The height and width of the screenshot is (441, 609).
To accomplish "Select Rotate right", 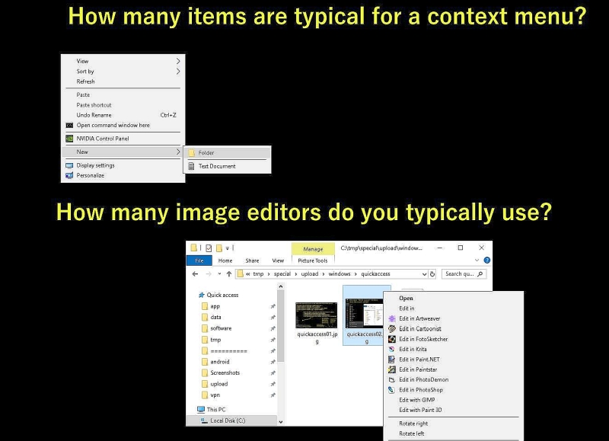I will click(454, 423).
